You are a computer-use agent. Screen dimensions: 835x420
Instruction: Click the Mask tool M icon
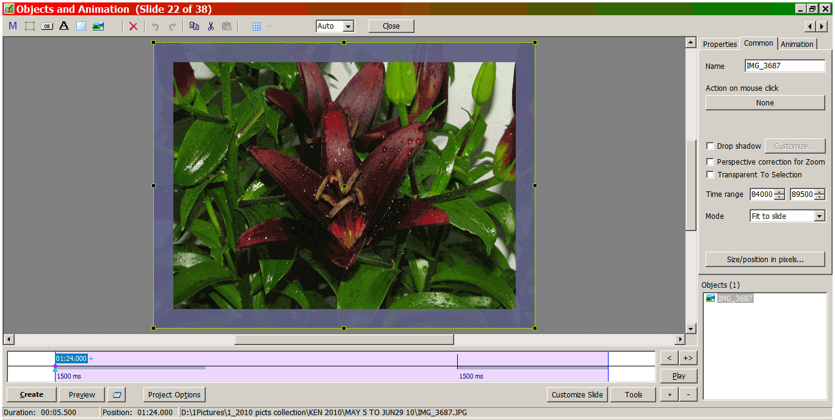[x=13, y=26]
